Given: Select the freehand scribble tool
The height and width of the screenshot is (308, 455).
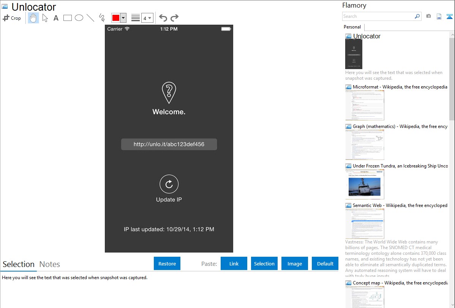Looking at the screenshot, I should coord(102,18).
